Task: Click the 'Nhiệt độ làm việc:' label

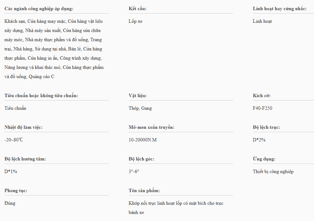Action: click(x=24, y=127)
